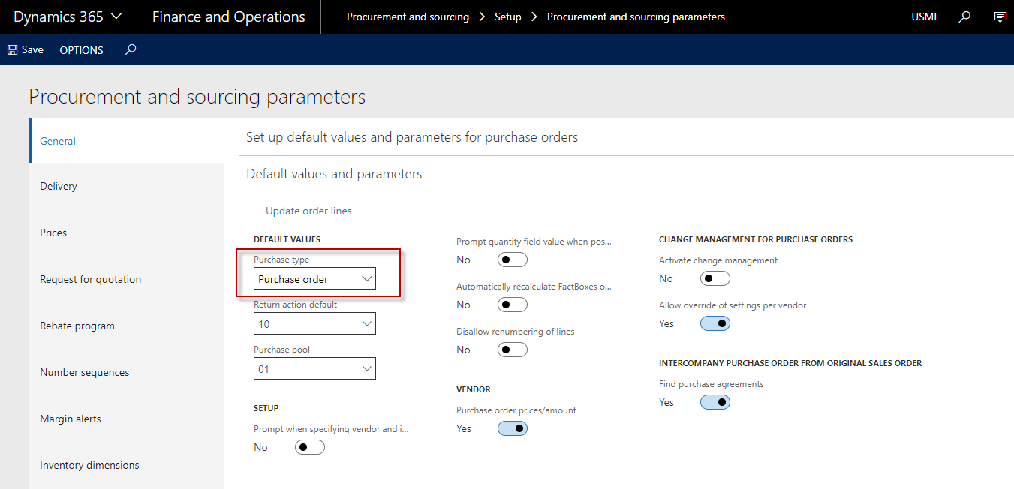Open the top bar search magnifier

point(965,16)
